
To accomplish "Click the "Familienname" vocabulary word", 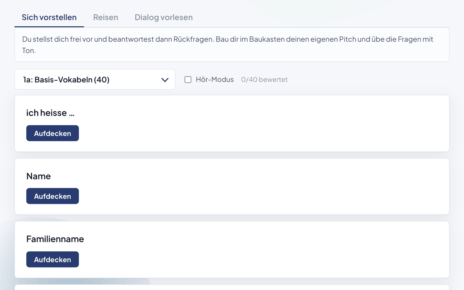I will 55,239.
